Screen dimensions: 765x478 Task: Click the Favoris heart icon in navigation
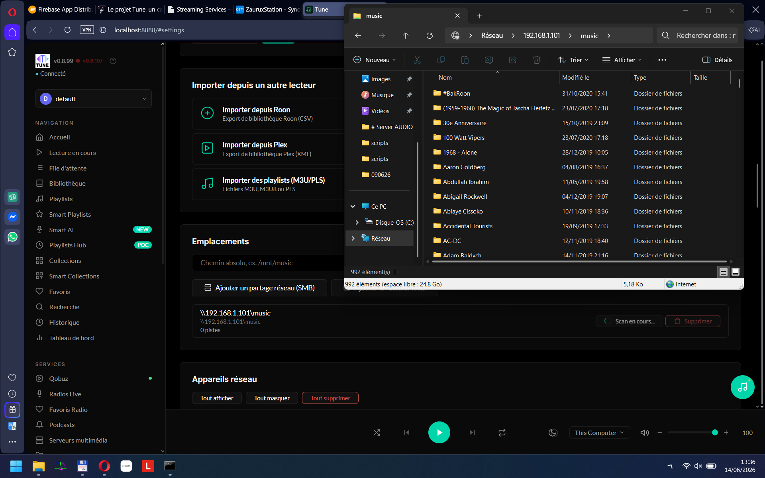(39, 292)
